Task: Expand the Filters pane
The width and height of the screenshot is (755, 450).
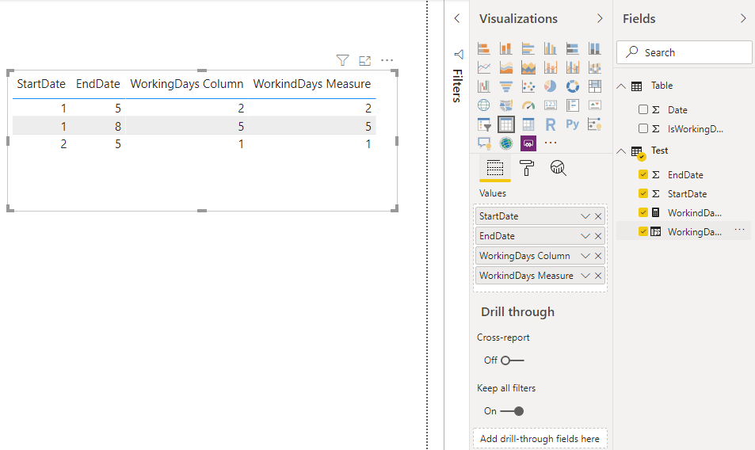Action: coord(457,18)
